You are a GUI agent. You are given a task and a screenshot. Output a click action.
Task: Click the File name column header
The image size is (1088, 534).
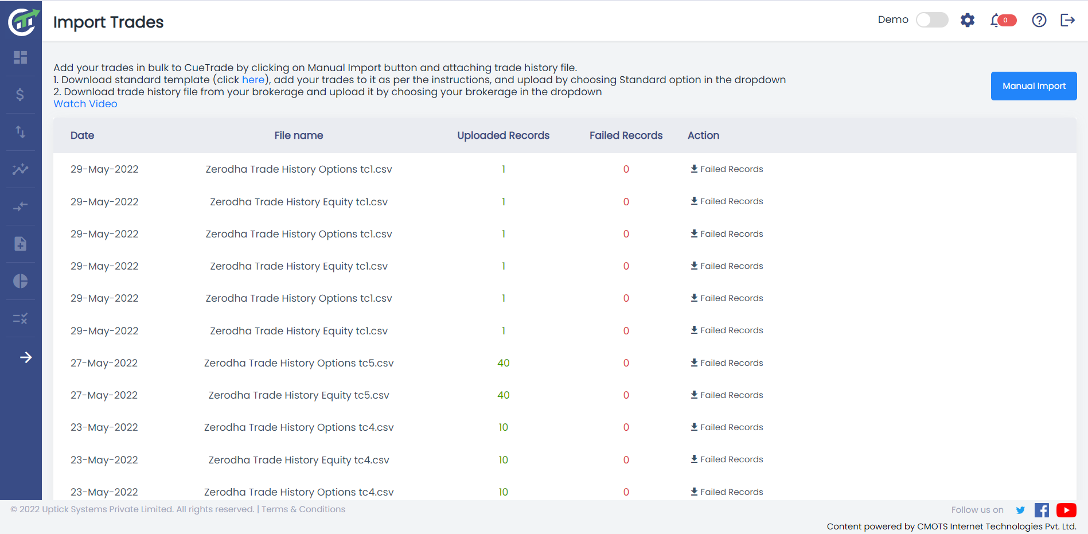coord(299,135)
